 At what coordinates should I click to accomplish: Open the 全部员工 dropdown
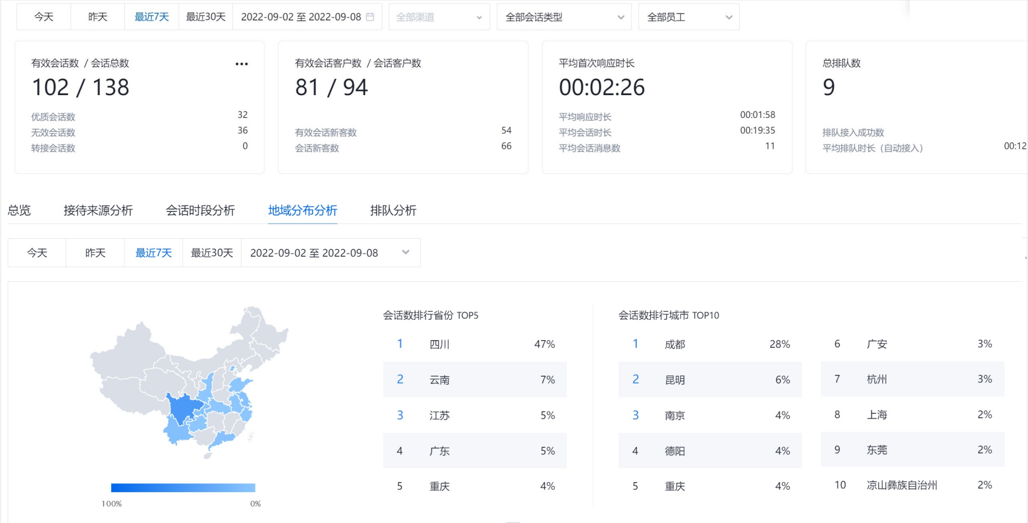tap(688, 17)
